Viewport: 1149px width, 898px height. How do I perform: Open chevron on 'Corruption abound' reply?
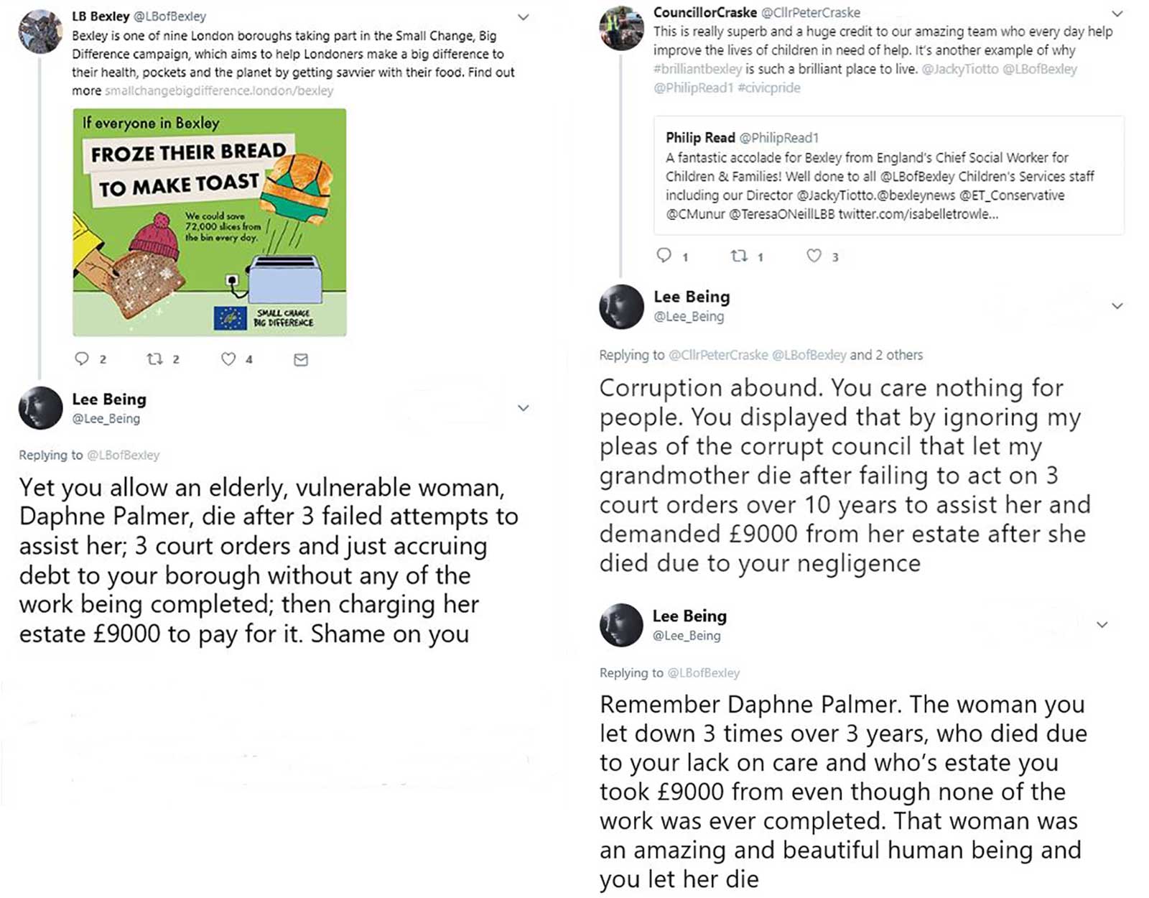pyautogui.click(x=1117, y=306)
